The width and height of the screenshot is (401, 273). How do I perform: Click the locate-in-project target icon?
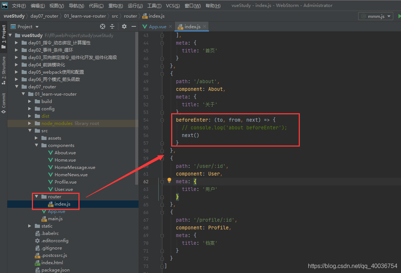[x=103, y=26]
